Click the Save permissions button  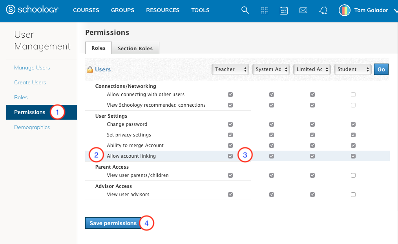(113, 223)
